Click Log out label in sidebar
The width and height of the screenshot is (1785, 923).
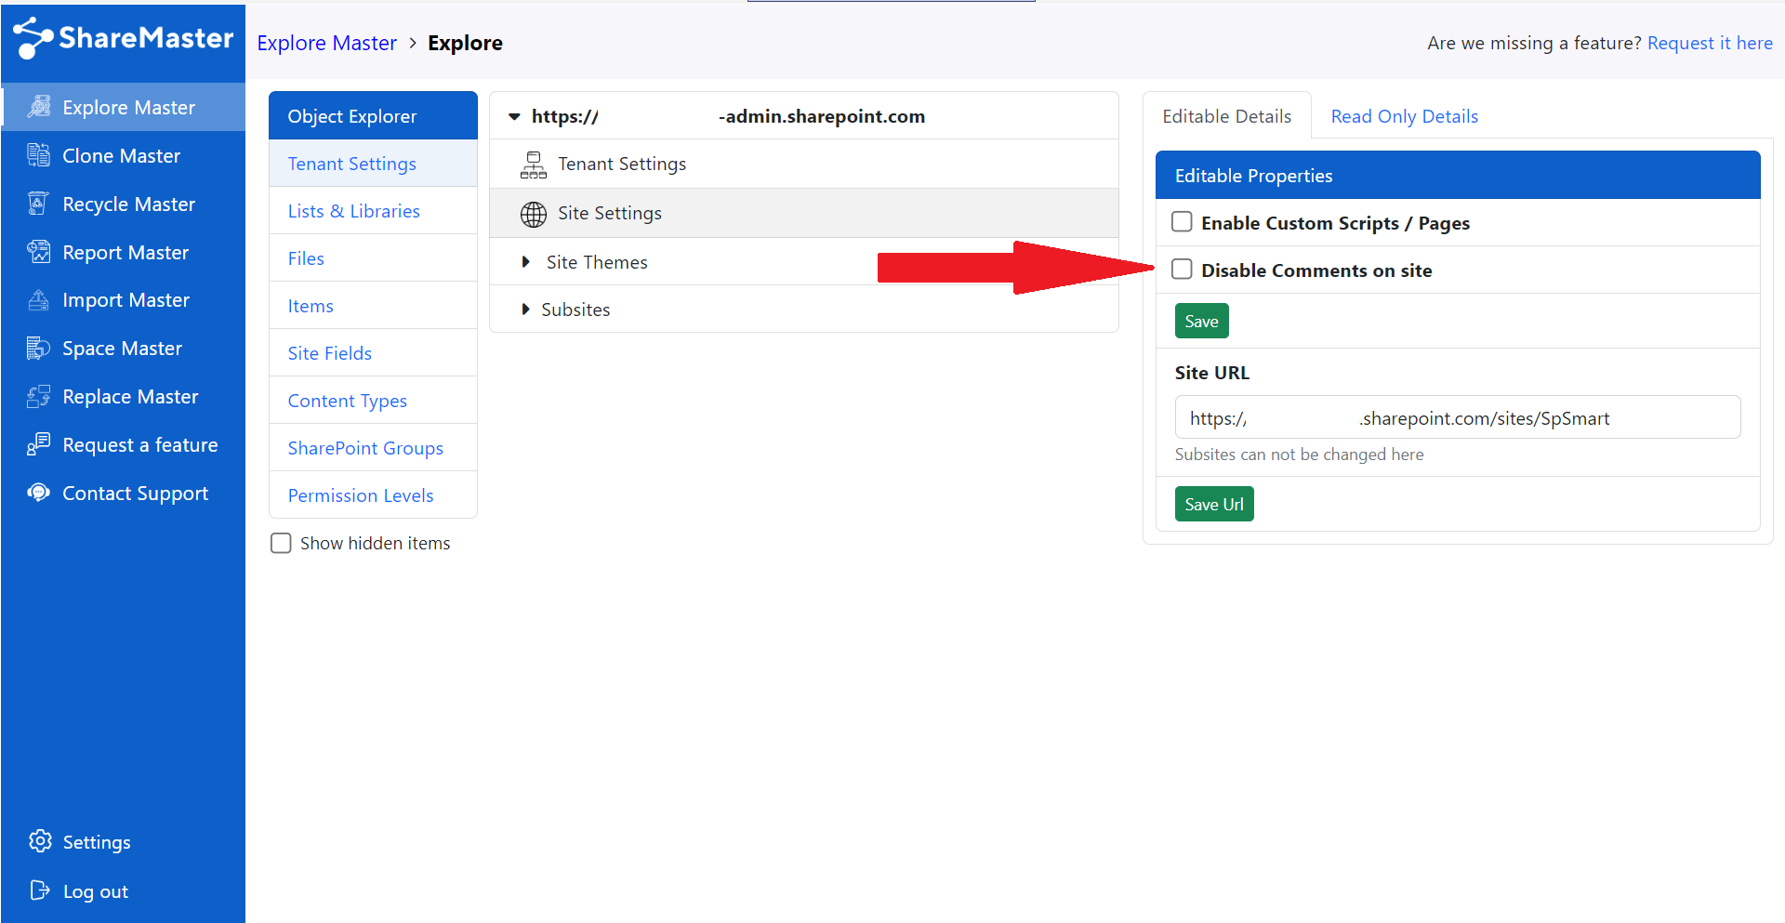coord(95,891)
